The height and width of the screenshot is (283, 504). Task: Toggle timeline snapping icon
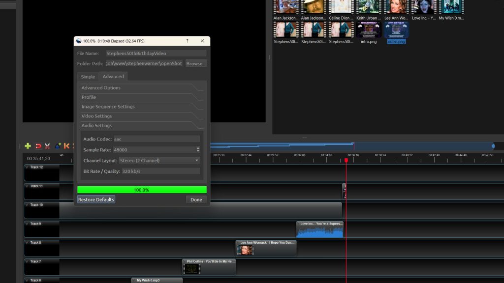(x=38, y=146)
